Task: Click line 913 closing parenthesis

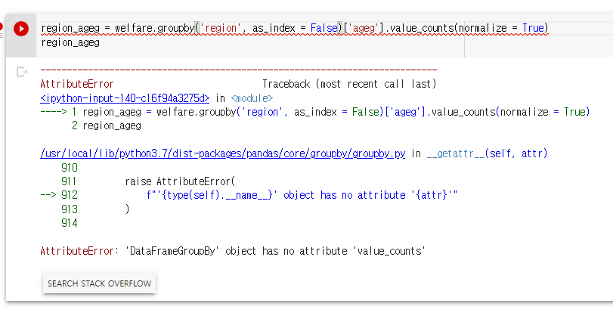Action: tap(127, 209)
